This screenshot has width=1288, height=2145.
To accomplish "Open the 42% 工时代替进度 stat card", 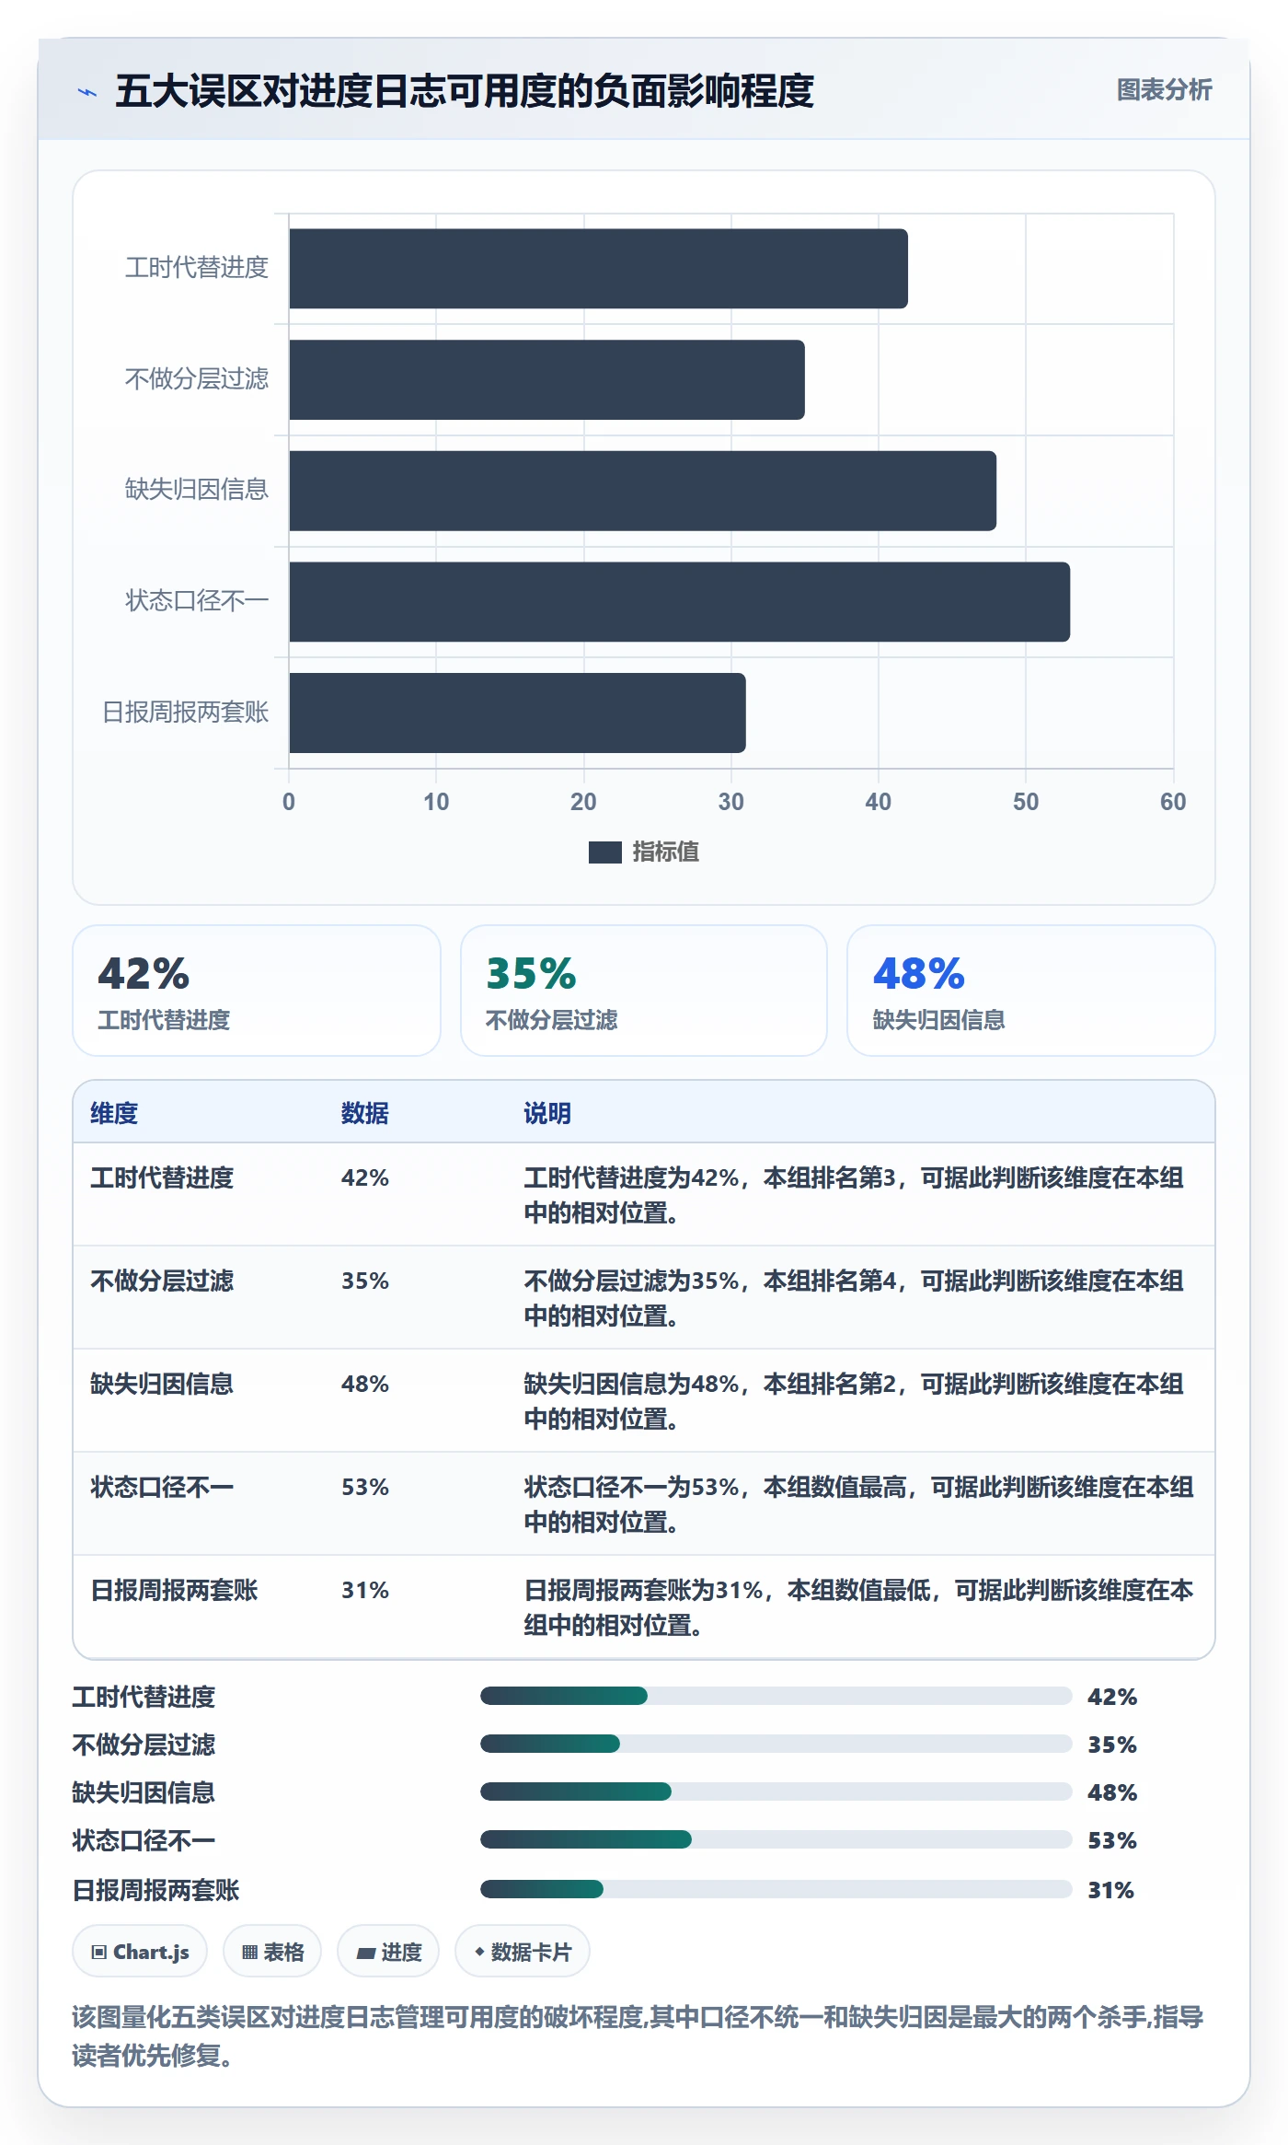I will click(257, 991).
